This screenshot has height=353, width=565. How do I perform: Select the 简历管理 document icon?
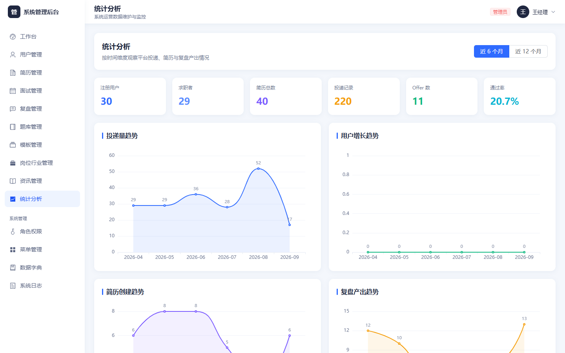13,73
